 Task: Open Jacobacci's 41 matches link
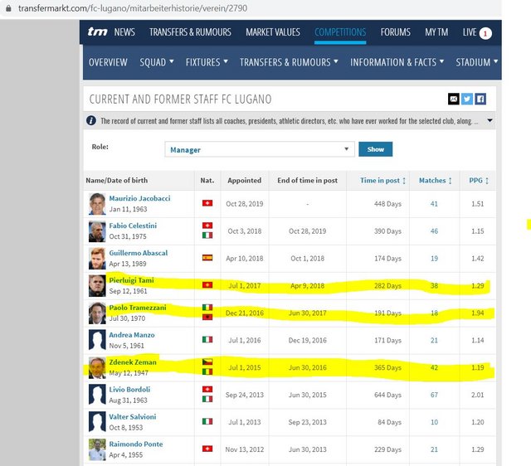point(434,204)
